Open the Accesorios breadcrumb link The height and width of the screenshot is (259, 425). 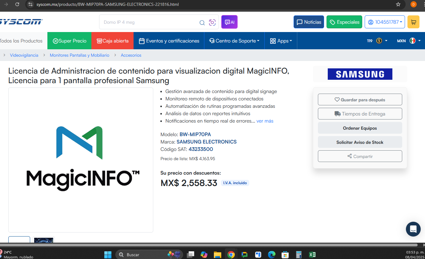point(131,55)
